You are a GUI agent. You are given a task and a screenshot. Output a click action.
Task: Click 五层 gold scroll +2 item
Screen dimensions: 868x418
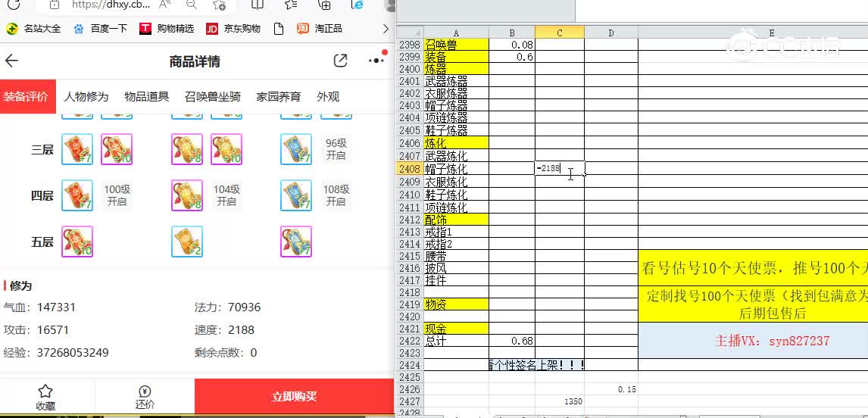pos(186,242)
